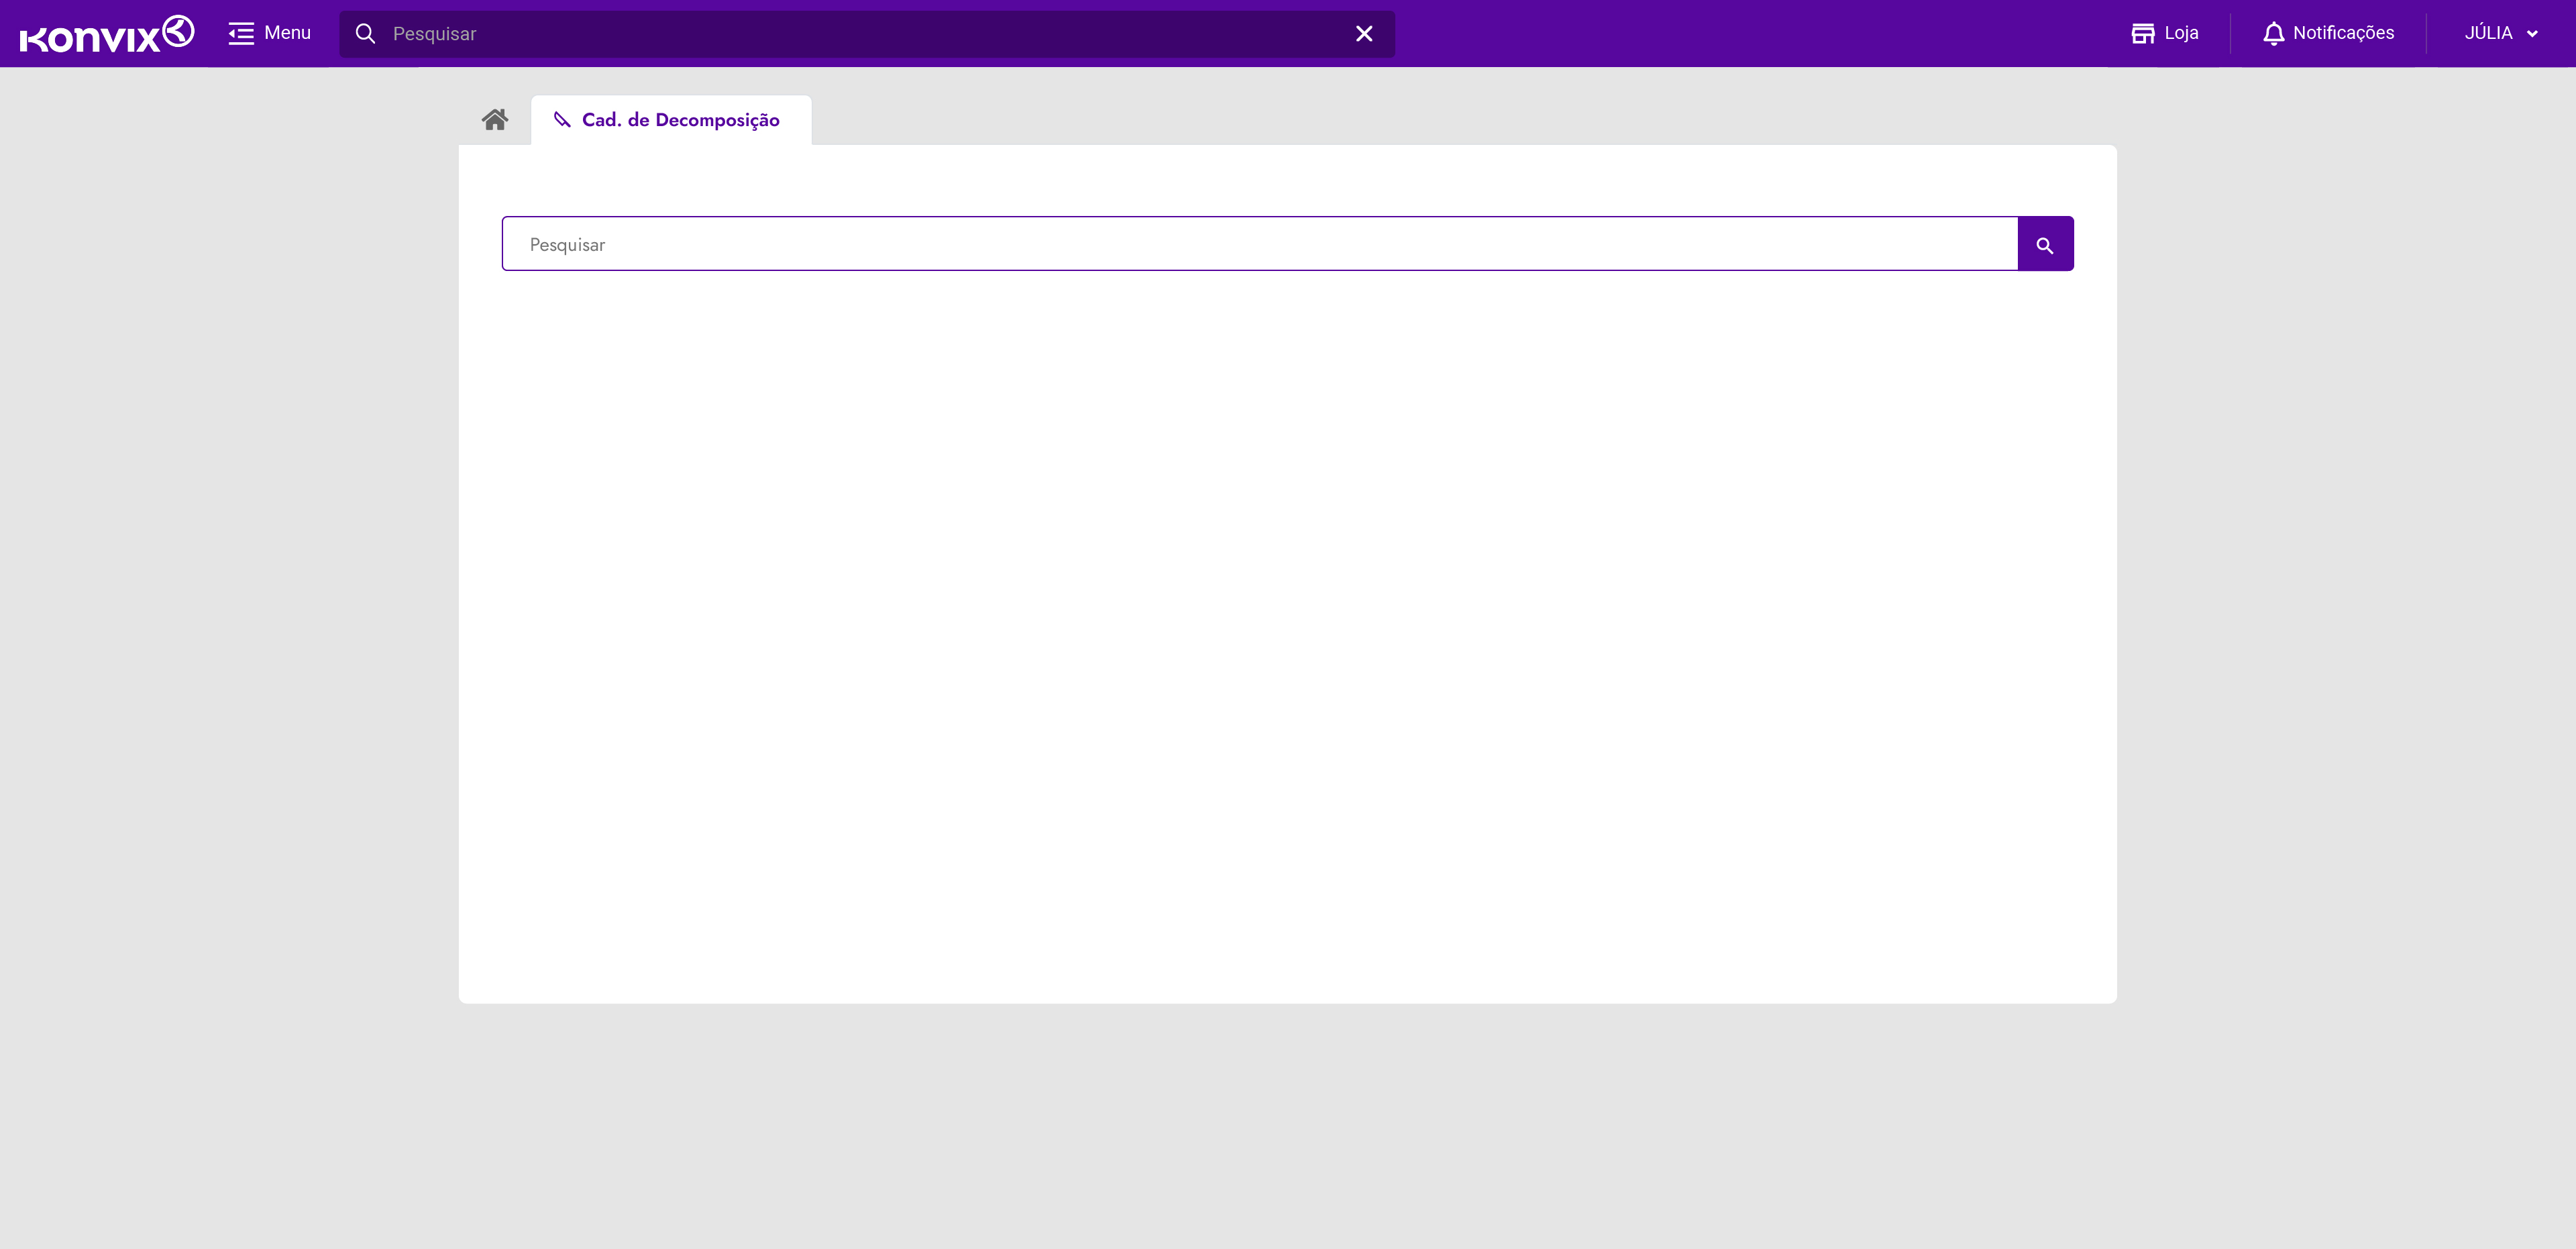Screen dimensions: 2576x1249
Task: Click the Notificações bell icon
Action: [2273, 33]
